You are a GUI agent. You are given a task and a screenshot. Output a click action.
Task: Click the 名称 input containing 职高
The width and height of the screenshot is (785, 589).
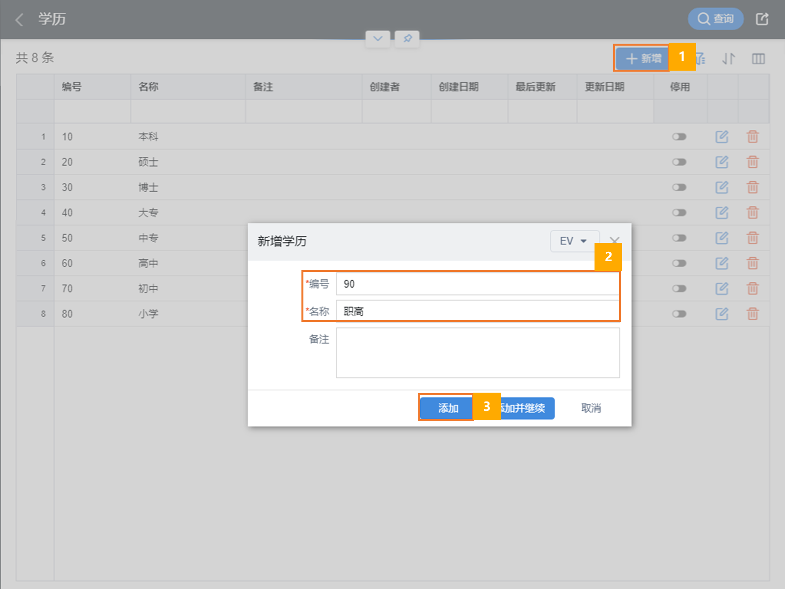click(x=478, y=311)
